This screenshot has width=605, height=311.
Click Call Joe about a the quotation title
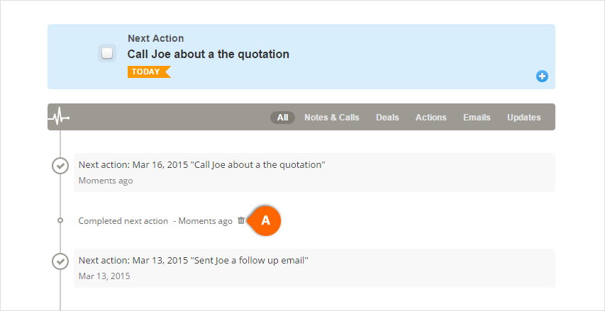coord(209,55)
